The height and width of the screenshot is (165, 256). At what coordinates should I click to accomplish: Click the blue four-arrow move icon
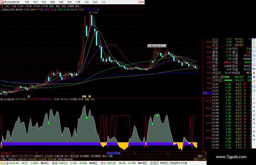tap(254, 77)
